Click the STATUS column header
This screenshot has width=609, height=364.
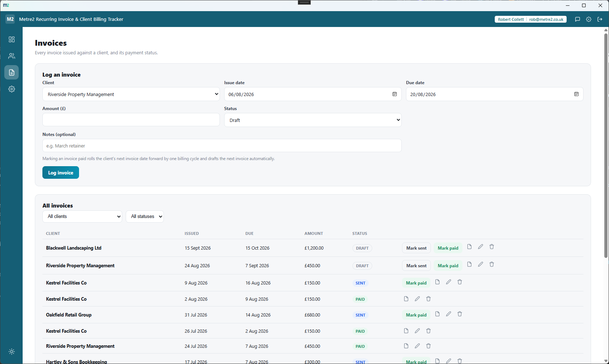coord(360,233)
